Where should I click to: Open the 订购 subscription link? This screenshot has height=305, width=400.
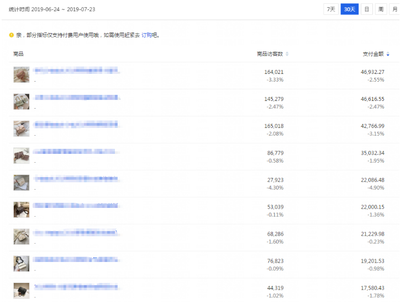click(x=146, y=35)
